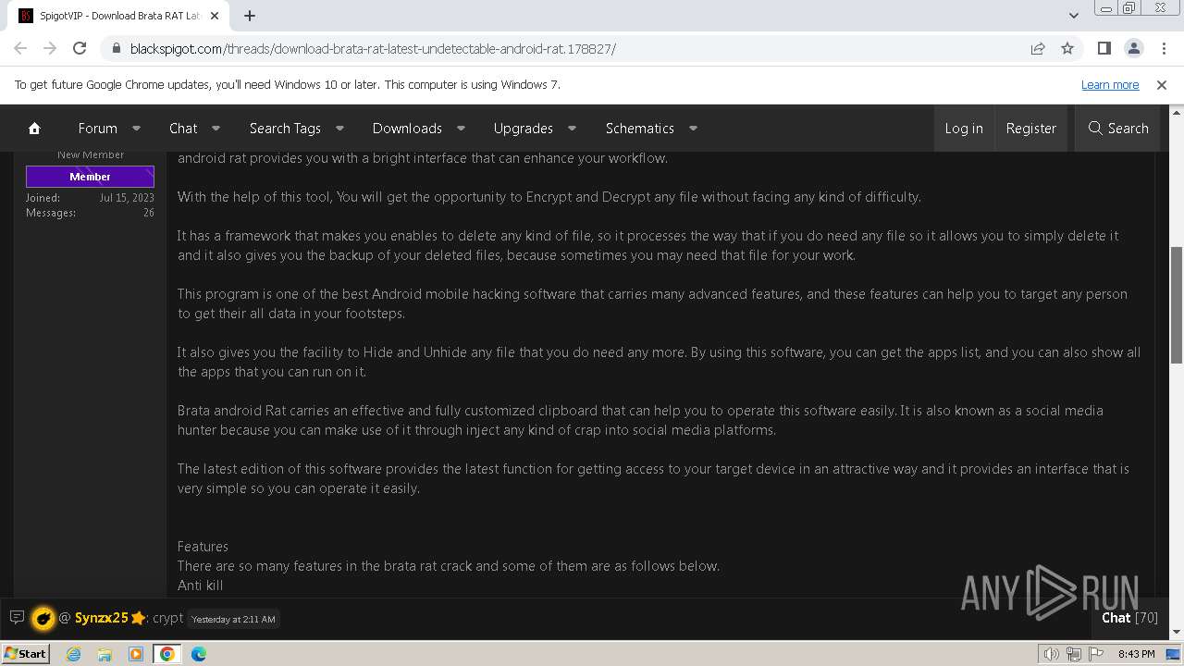Click scrollbar down arrow
This screenshot has height=666, width=1184.
tap(1177, 633)
